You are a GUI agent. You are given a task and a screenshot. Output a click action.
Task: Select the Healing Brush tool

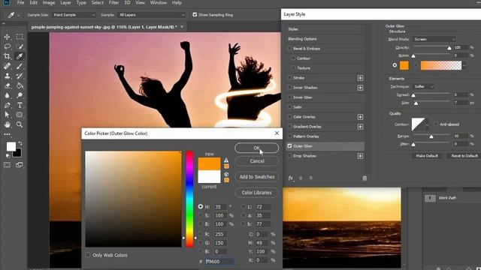tap(7, 66)
